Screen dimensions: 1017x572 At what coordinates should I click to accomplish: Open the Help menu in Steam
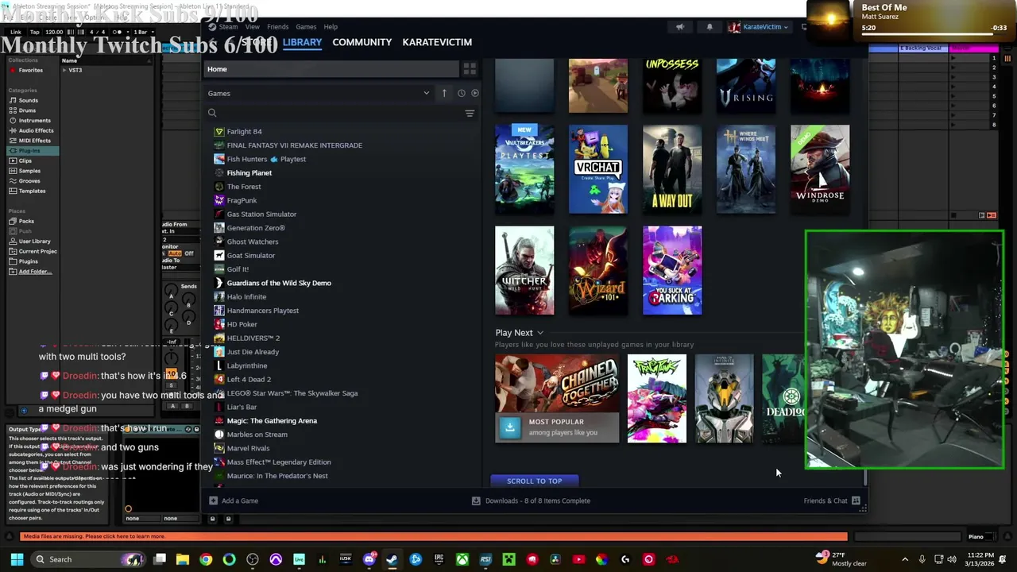(331, 27)
